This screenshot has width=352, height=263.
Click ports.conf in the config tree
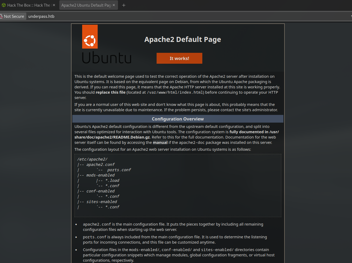point(119,170)
